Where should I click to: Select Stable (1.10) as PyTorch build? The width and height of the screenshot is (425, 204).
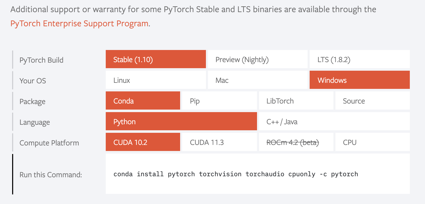[155, 59]
